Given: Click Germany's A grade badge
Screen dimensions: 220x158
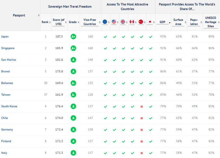Looking at the screenshot, I should pyautogui.click(x=73, y=130).
